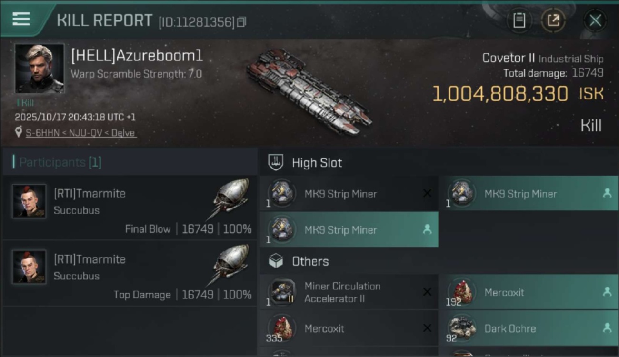
Task: Open the S-6HHN location link
Action: [x=80, y=133]
